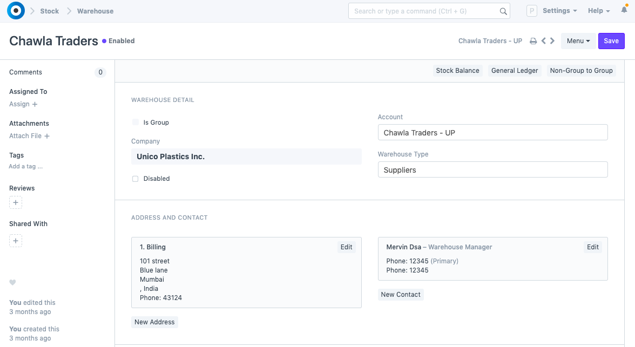
Task: Add a review with plus icon
Action: point(16,203)
